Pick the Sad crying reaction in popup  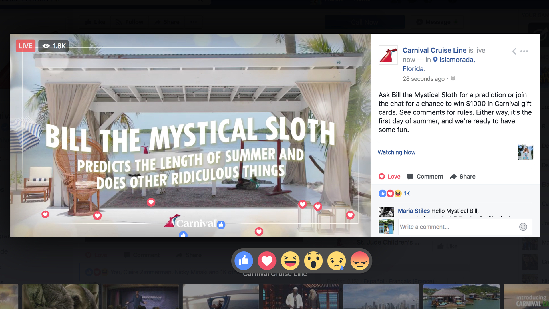pos(337,261)
